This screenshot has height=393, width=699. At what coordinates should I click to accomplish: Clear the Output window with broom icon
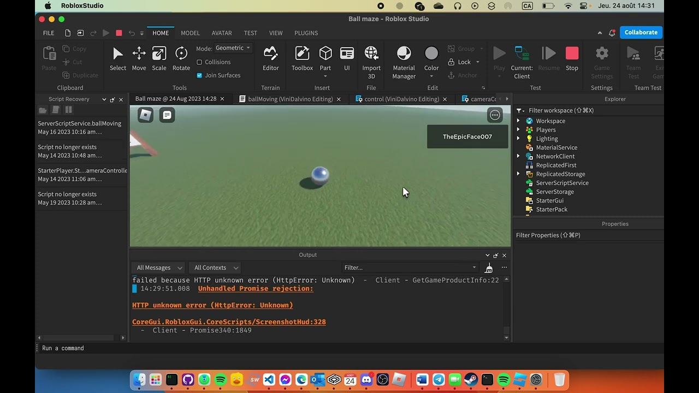click(489, 268)
